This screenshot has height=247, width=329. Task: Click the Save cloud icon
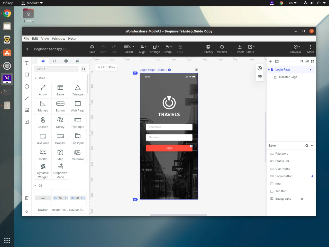coord(92,47)
